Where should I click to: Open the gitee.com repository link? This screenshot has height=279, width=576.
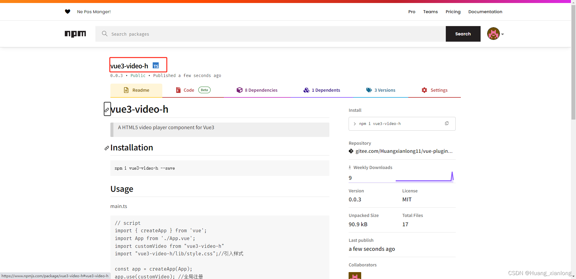[404, 151]
